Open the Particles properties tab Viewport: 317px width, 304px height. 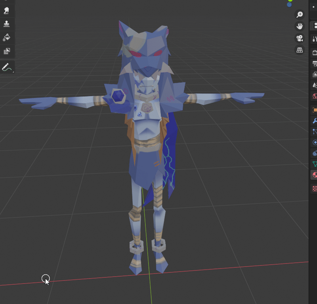point(314,132)
